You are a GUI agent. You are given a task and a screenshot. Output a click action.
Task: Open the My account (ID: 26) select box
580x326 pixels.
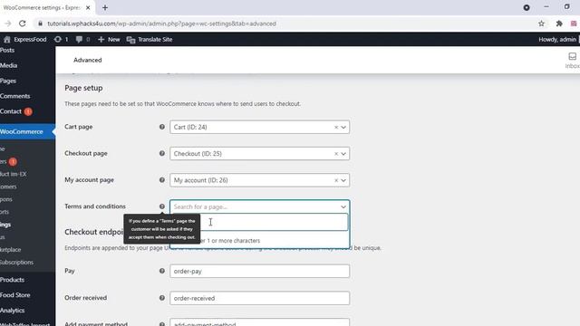[x=260, y=180]
